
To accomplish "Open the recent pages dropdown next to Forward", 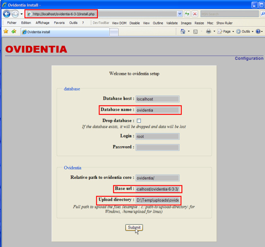I will point(21,14).
